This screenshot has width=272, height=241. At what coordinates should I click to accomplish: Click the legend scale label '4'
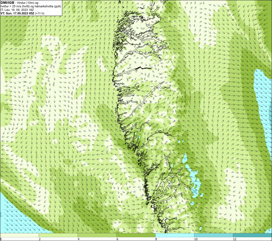79,239
